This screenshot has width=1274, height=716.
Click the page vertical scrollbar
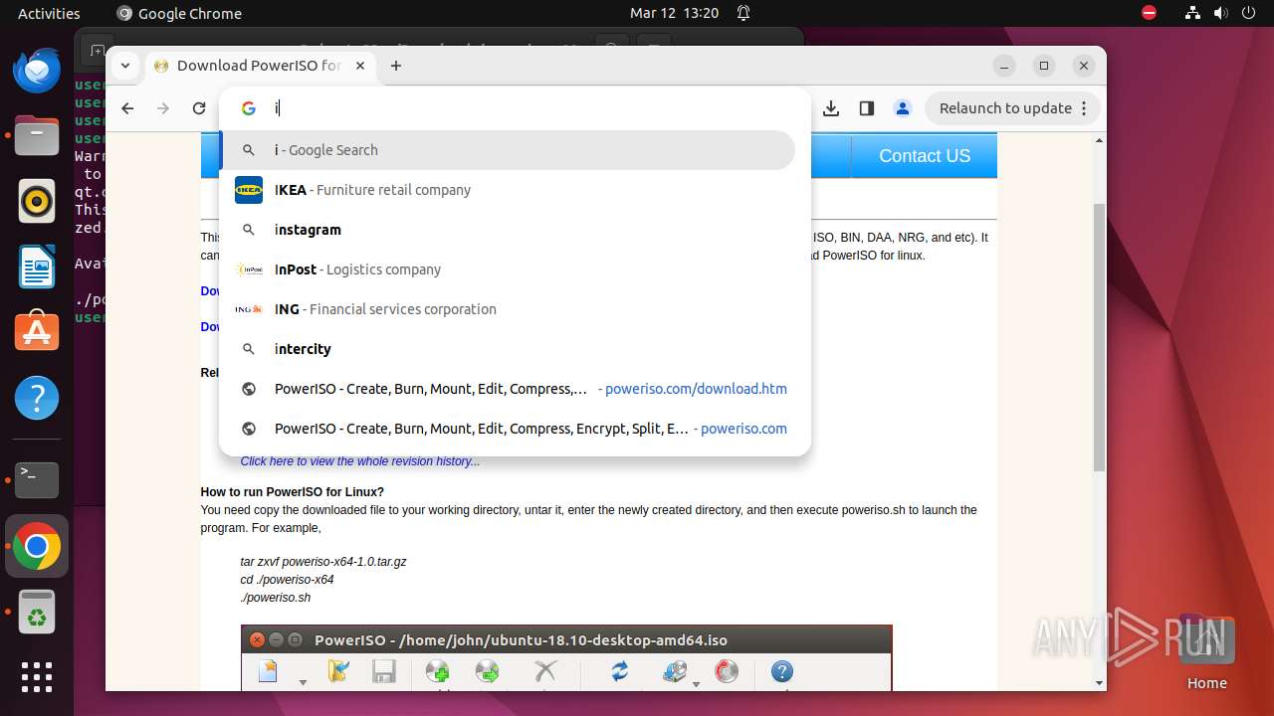(1099, 338)
